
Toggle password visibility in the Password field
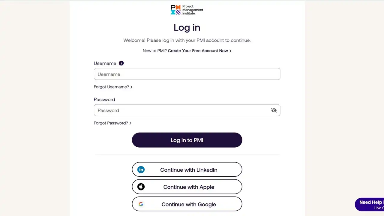click(274, 110)
